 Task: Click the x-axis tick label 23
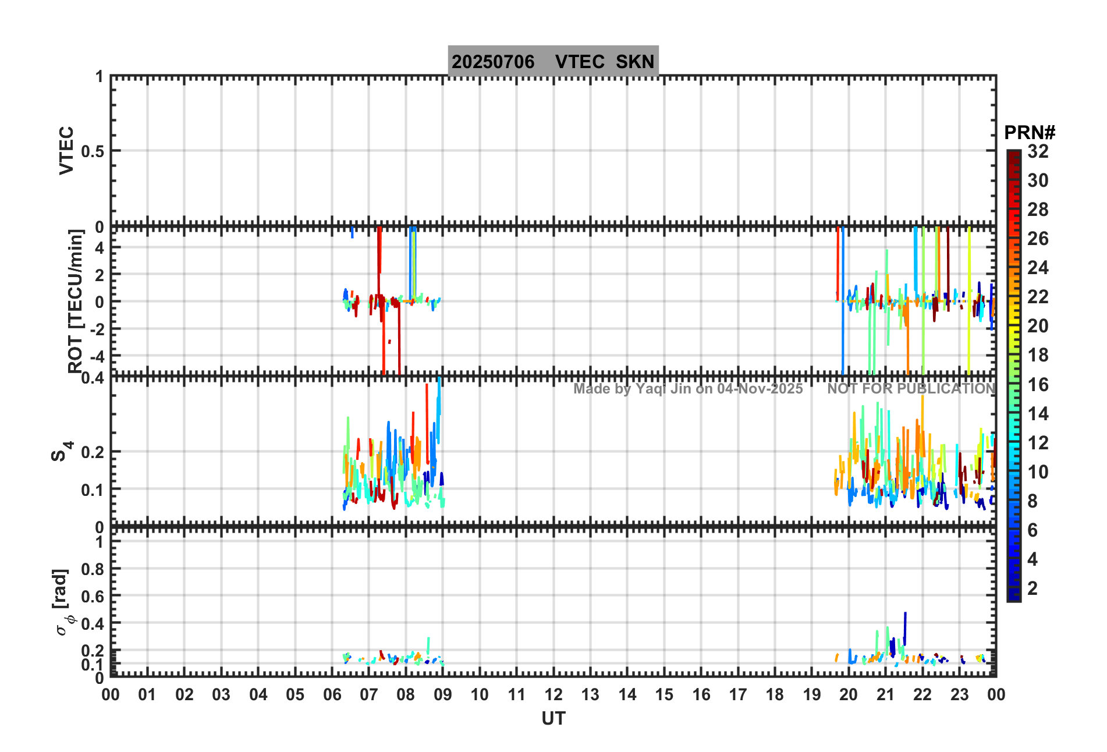(x=959, y=694)
